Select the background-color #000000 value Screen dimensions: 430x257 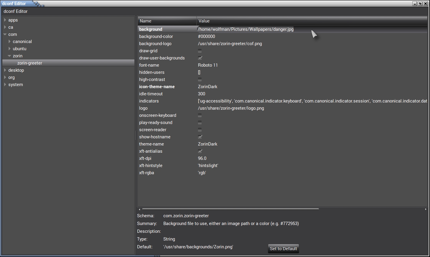click(206, 36)
